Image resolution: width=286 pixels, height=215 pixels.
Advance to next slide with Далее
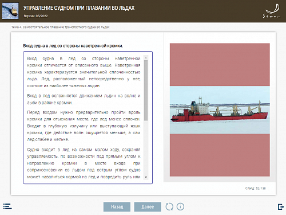148,207
